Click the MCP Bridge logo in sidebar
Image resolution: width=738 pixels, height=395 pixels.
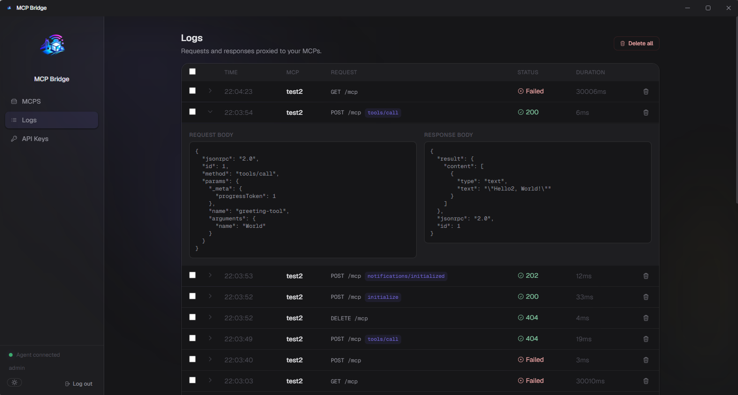pos(52,45)
